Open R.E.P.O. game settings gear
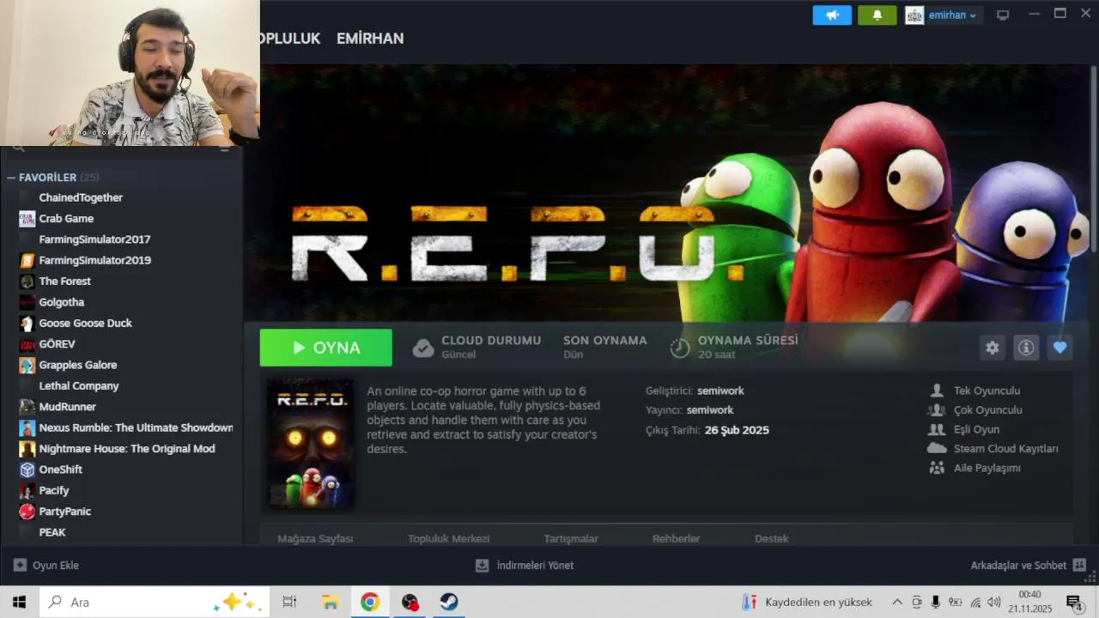The height and width of the screenshot is (618, 1099). (993, 348)
